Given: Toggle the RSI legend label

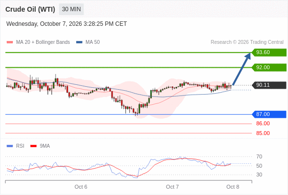Looking at the screenshot, I should 20,146.
